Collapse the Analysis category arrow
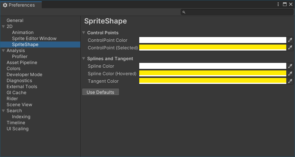This screenshot has height=157, width=295. click(3, 51)
